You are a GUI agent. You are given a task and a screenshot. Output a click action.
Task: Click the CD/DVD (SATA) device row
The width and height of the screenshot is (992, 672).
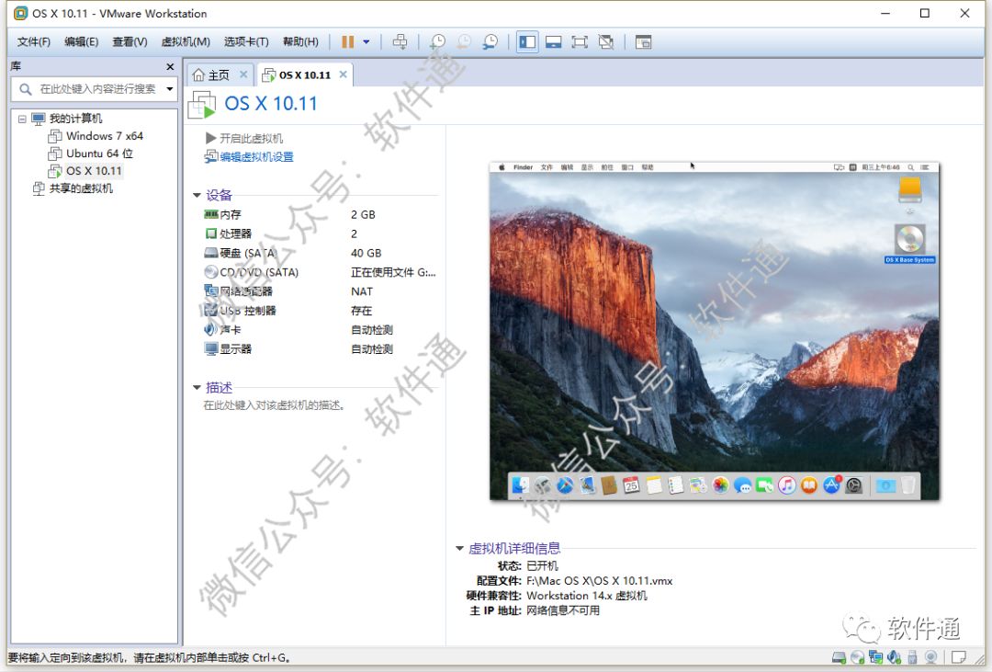point(321,272)
